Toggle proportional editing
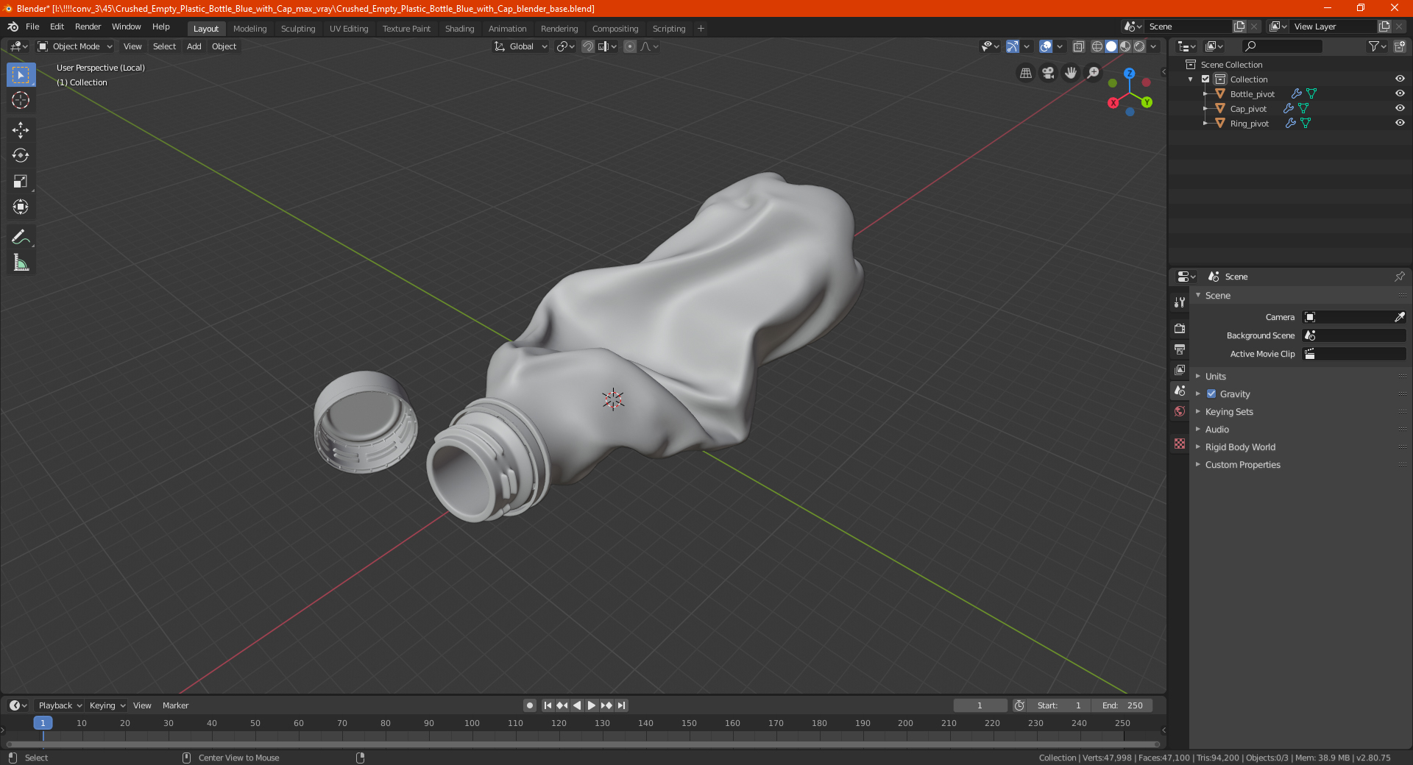The image size is (1413, 765). (630, 46)
